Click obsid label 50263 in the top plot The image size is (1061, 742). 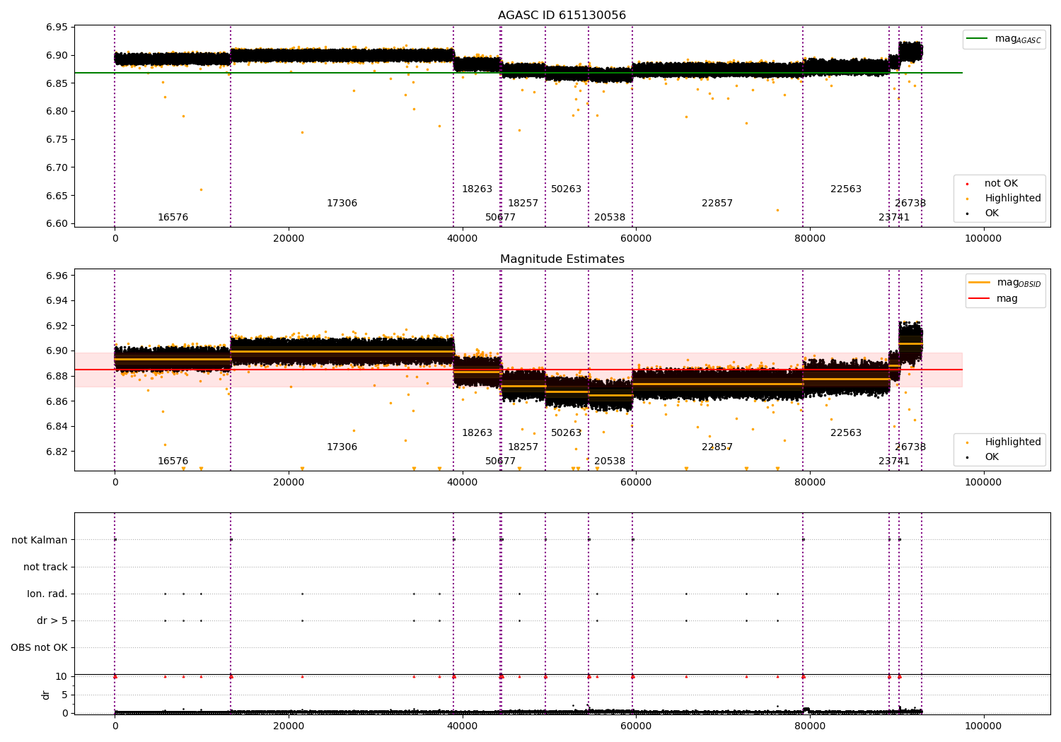pyautogui.click(x=566, y=189)
